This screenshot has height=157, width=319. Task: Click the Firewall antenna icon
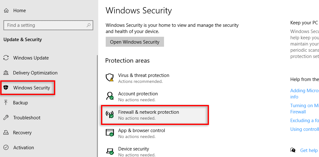(x=110, y=115)
